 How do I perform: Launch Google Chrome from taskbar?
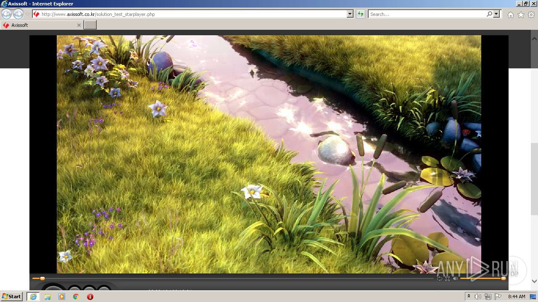point(76,297)
